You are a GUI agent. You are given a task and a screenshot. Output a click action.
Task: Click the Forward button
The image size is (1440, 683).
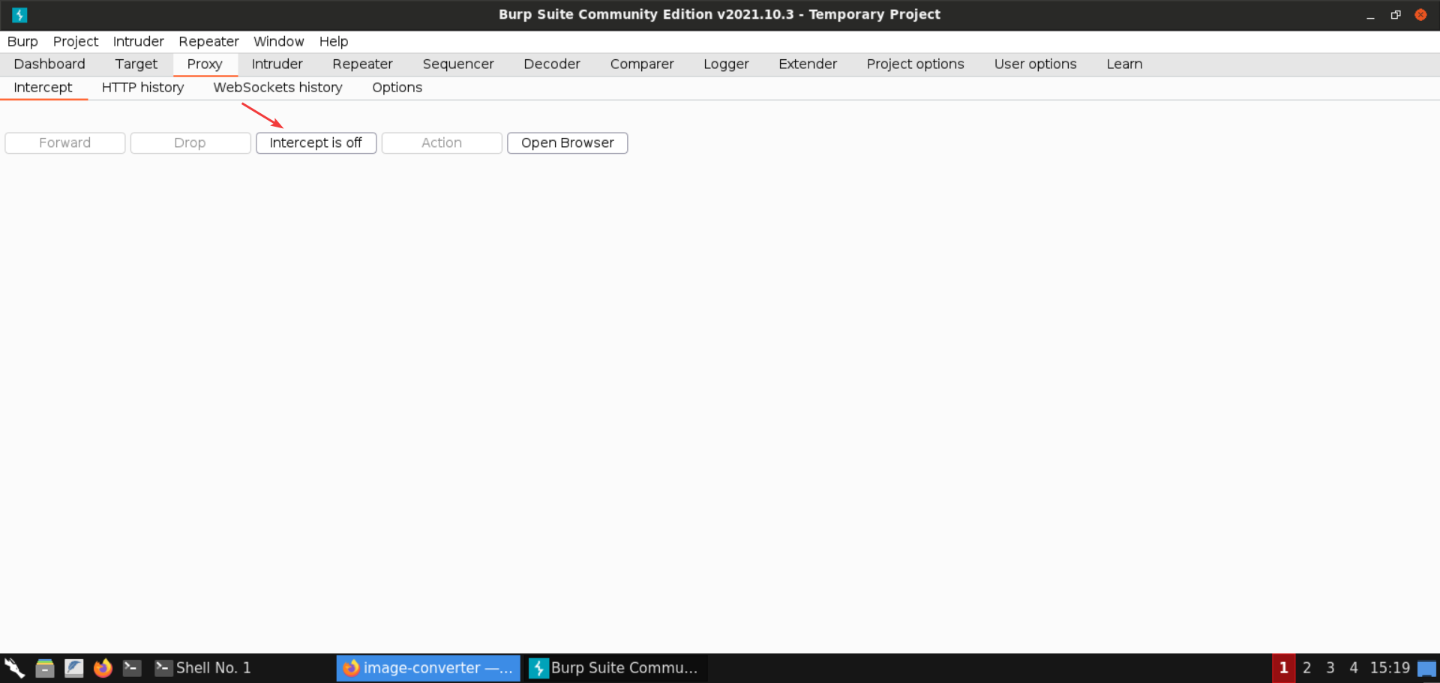[x=65, y=143]
